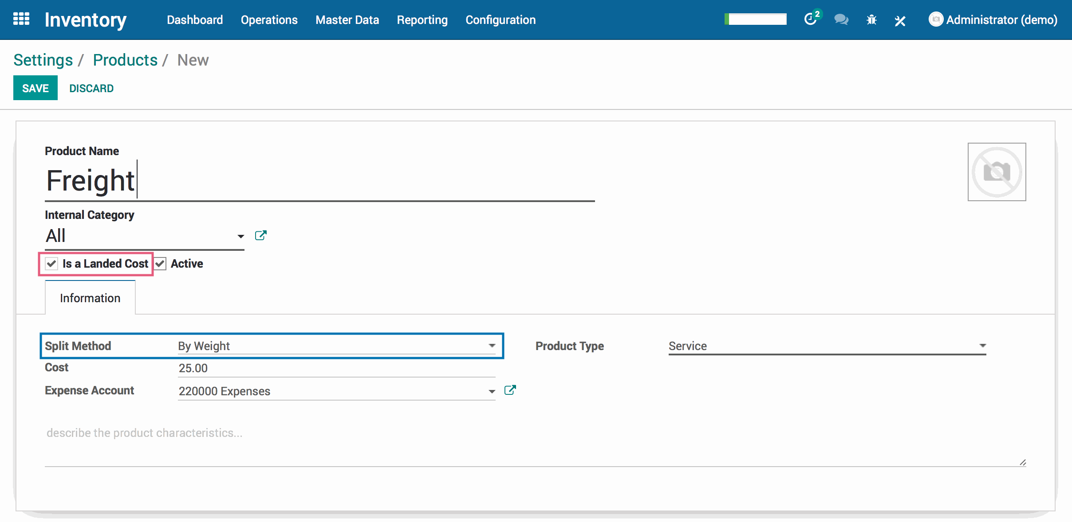Go to Products breadcrumb link

[x=125, y=60]
